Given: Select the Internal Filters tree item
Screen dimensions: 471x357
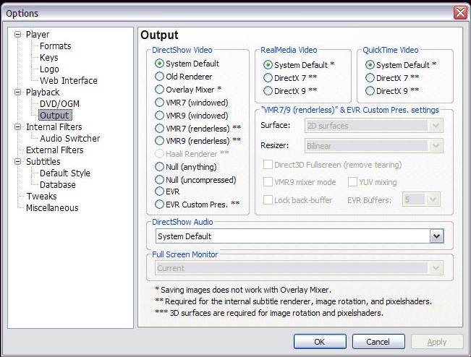Looking at the screenshot, I should pos(54,127).
